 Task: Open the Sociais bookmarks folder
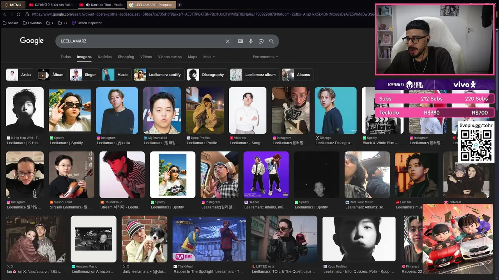pos(11,23)
